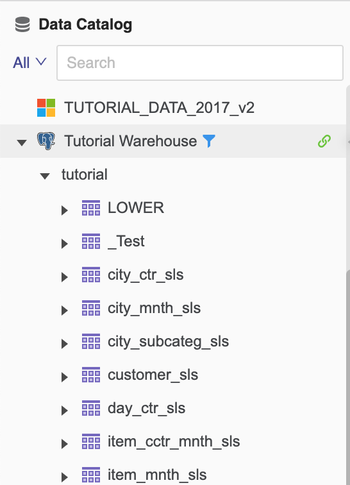The width and height of the screenshot is (350, 485).
Task: Collapse the Tutorial Warehouse node
Action: pyautogui.click(x=22, y=142)
